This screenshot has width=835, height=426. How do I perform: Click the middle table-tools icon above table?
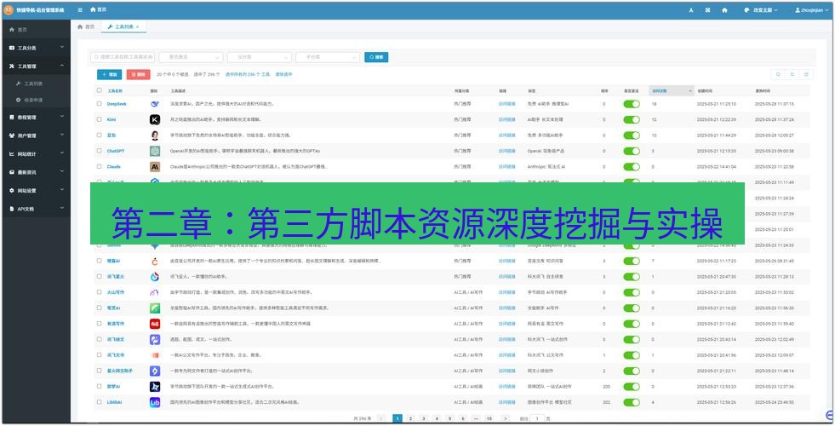pos(792,75)
